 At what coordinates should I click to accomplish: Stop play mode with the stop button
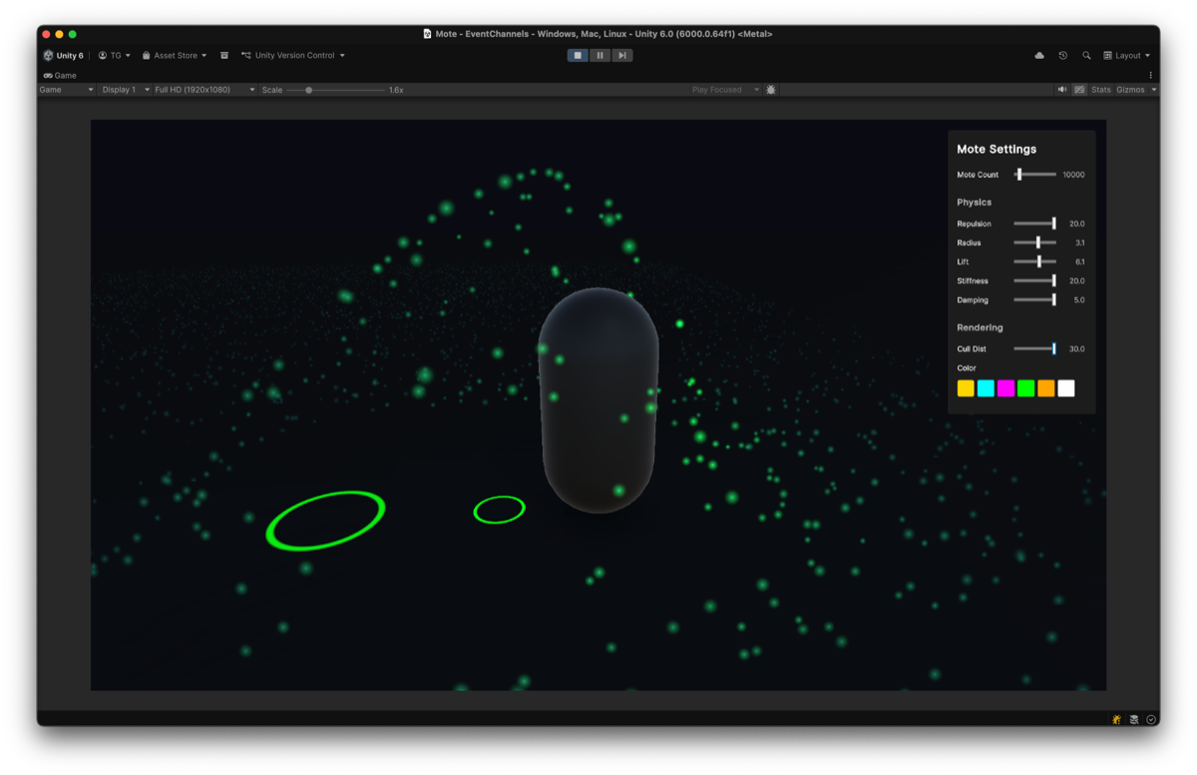pyautogui.click(x=578, y=56)
